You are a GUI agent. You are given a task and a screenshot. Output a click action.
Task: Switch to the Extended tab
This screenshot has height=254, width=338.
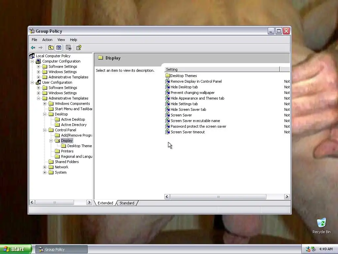click(x=105, y=203)
